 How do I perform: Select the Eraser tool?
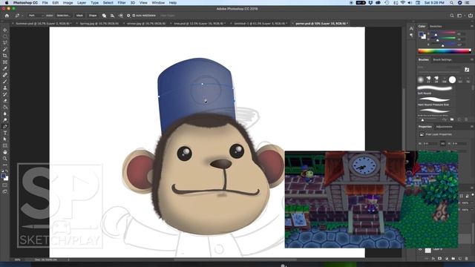pyautogui.click(x=5, y=101)
